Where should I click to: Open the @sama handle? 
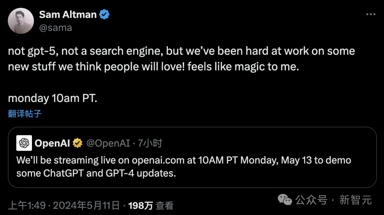point(55,28)
